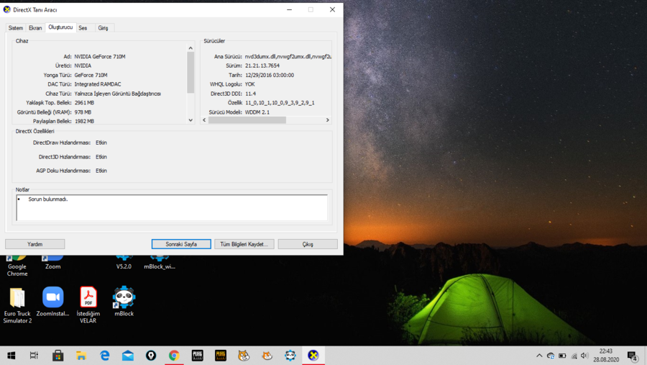
Task: Click the 'Sorun bulunmadı.' note
Action: [48, 199]
